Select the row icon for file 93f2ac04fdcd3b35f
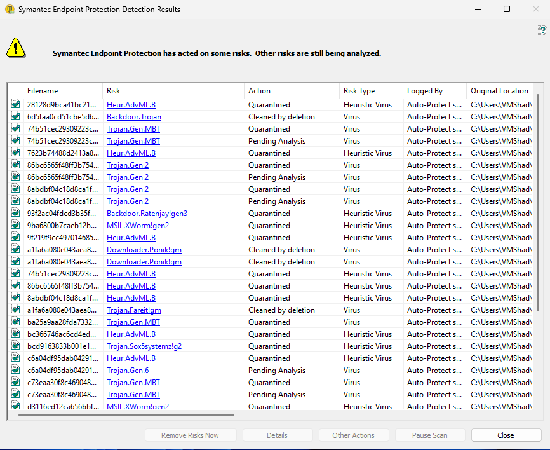The image size is (550, 450). point(15,213)
